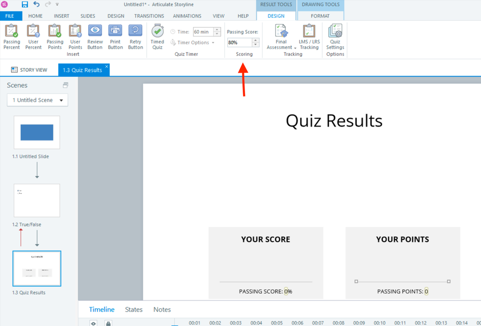Select the 1.2 True/False slide thumbnail
This screenshot has width=481, height=326.
pos(37,201)
